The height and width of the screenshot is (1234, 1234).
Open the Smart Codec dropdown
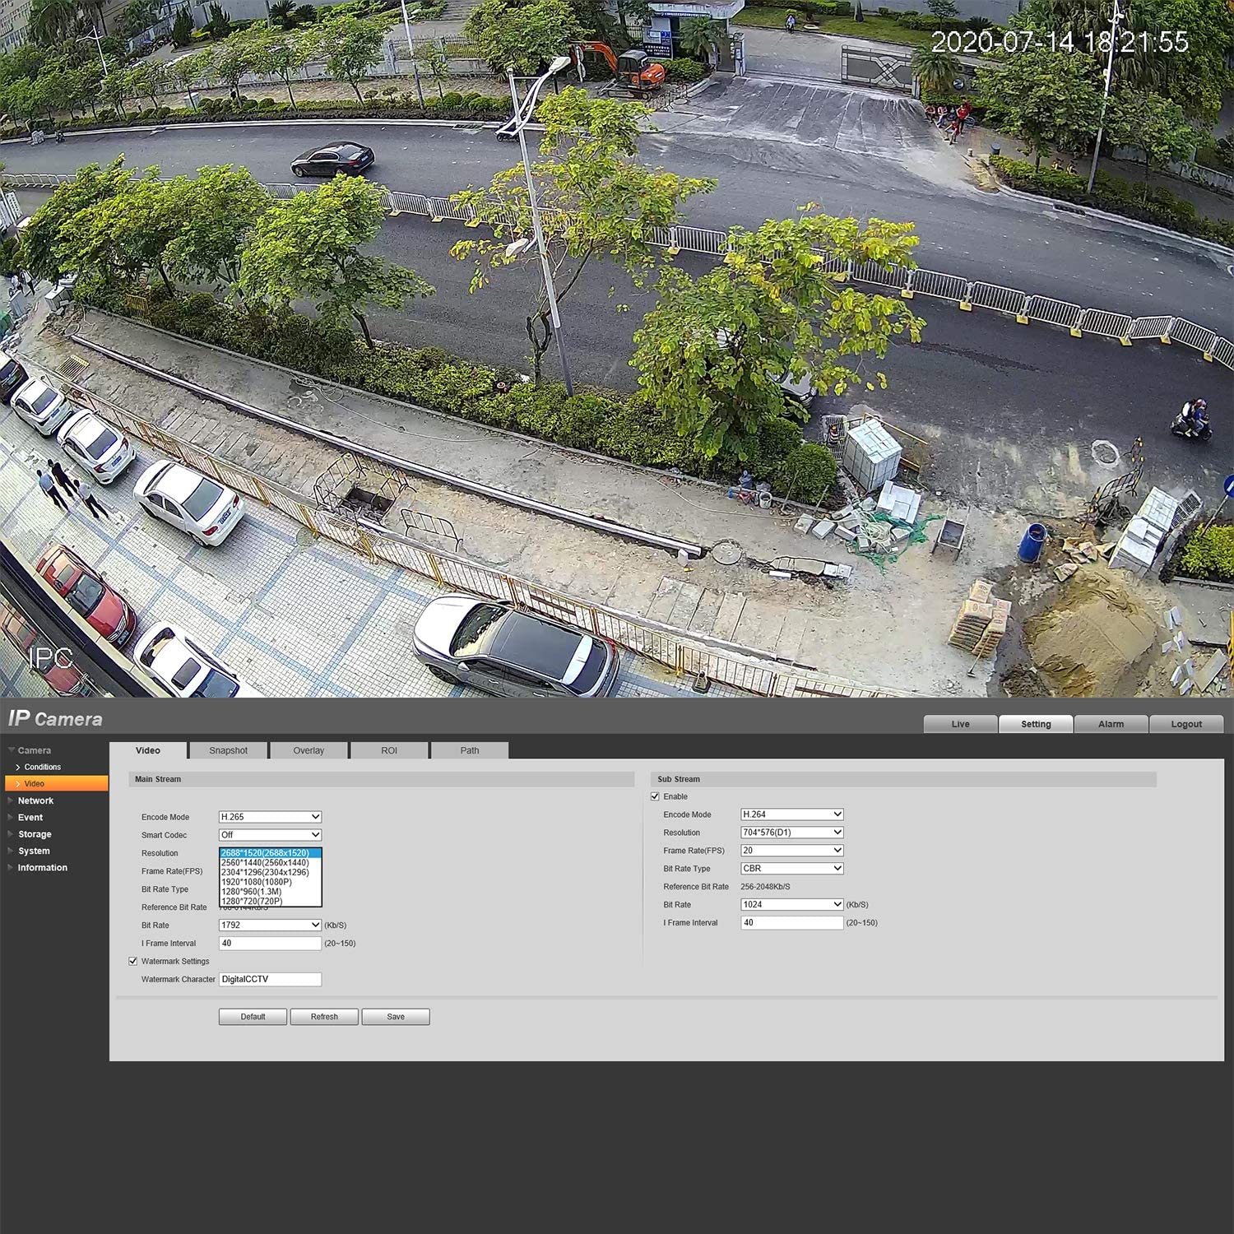coord(270,835)
